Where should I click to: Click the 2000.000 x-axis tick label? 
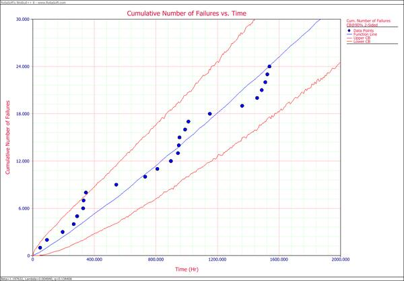(x=340, y=260)
